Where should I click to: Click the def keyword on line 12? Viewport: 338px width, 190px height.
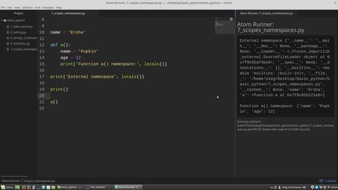pos(54,45)
